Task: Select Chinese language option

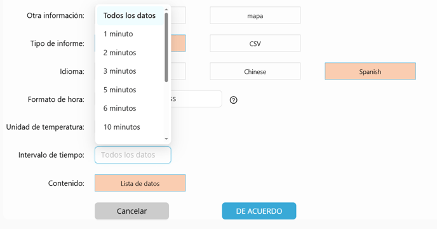Action: (x=255, y=71)
